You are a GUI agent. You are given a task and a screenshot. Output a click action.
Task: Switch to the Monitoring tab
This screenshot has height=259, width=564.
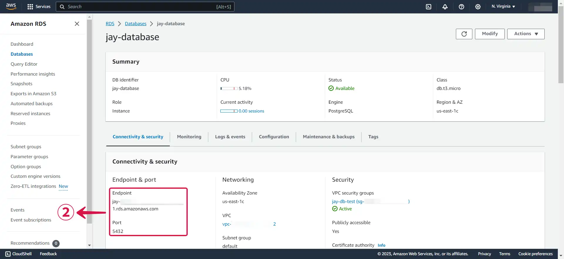(189, 137)
